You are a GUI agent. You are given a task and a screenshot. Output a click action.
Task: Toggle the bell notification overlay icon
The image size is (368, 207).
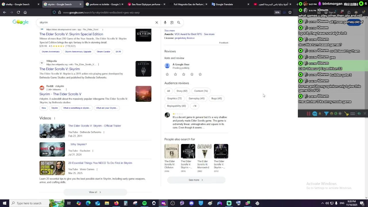pyautogui.click(x=320, y=114)
